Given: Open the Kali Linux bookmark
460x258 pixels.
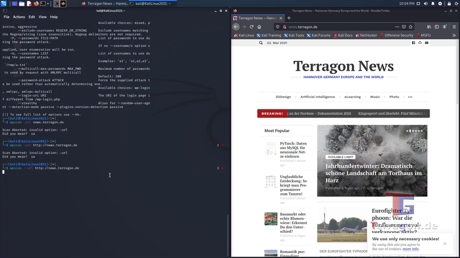Looking at the screenshot, I should (244, 36).
